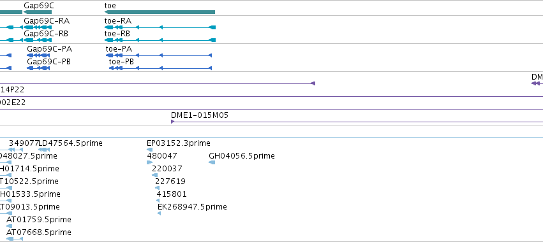The height and width of the screenshot is (242, 543).
Task: Click the AT01759.5prime EST label
Action: [39, 220]
